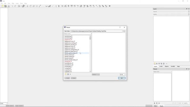The width and height of the screenshot is (190, 107).
Task: Switch to the Objects tab
Action: pos(167,67)
